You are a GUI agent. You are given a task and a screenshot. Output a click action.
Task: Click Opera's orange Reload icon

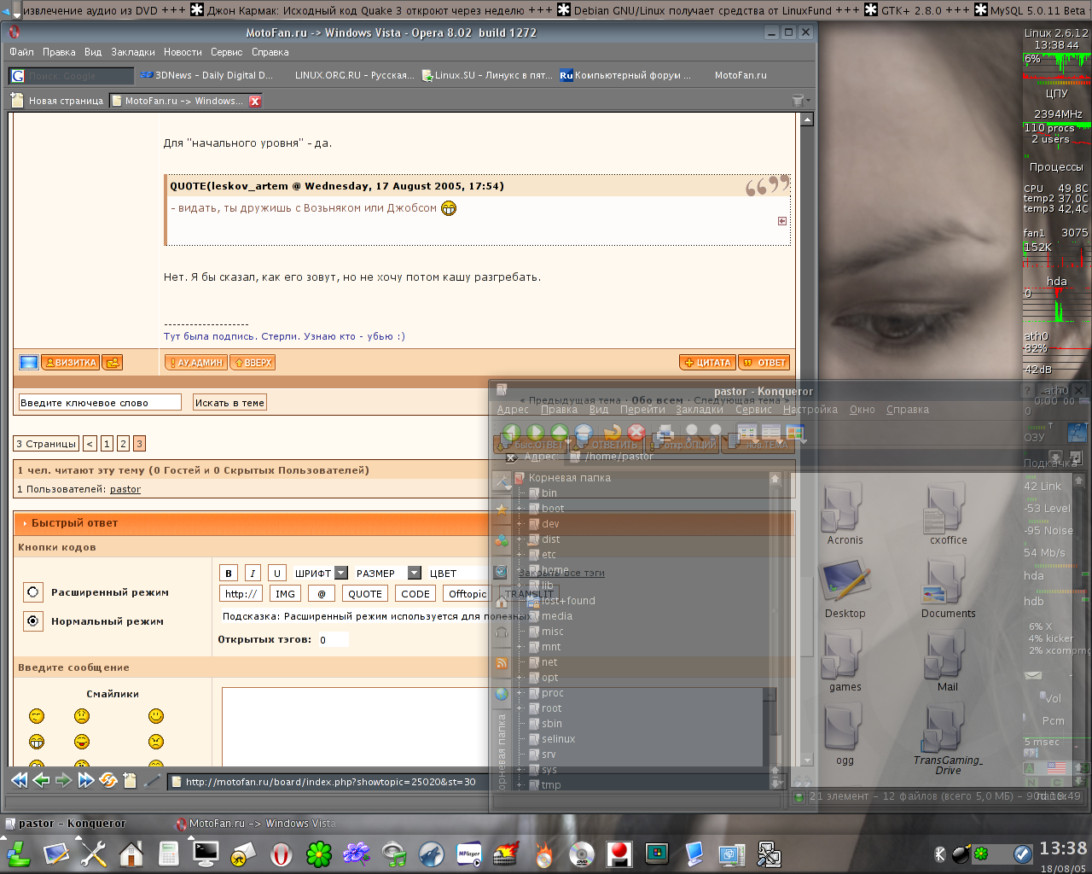pyautogui.click(x=107, y=780)
